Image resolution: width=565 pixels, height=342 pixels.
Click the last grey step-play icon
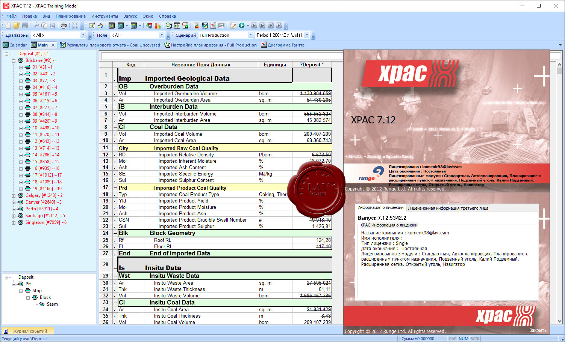click(279, 25)
